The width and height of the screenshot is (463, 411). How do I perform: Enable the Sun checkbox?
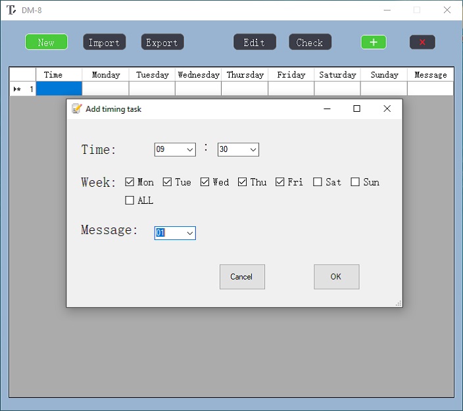(x=355, y=182)
